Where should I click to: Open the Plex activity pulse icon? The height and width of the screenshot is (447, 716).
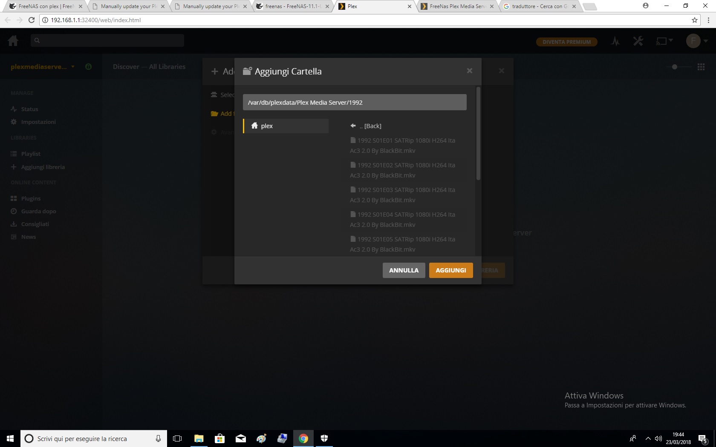tap(615, 41)
